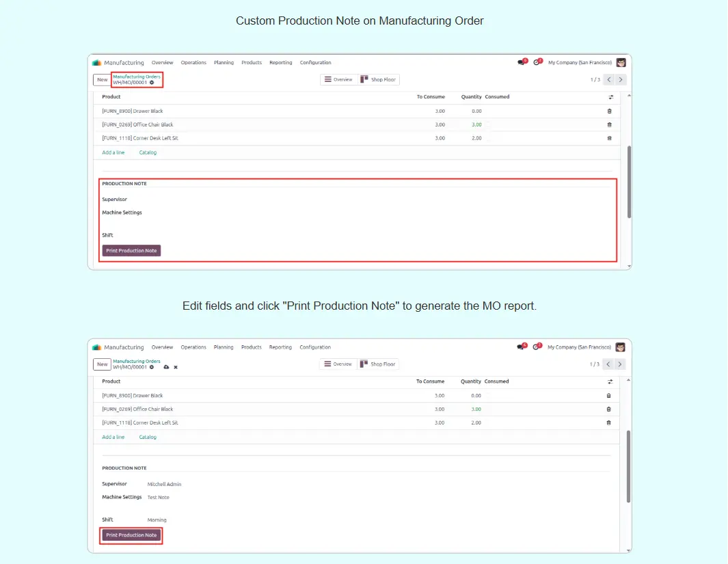728x564 pixels.
Task: Open Shop Floor button in top screenshot
Action: [379, 79]
